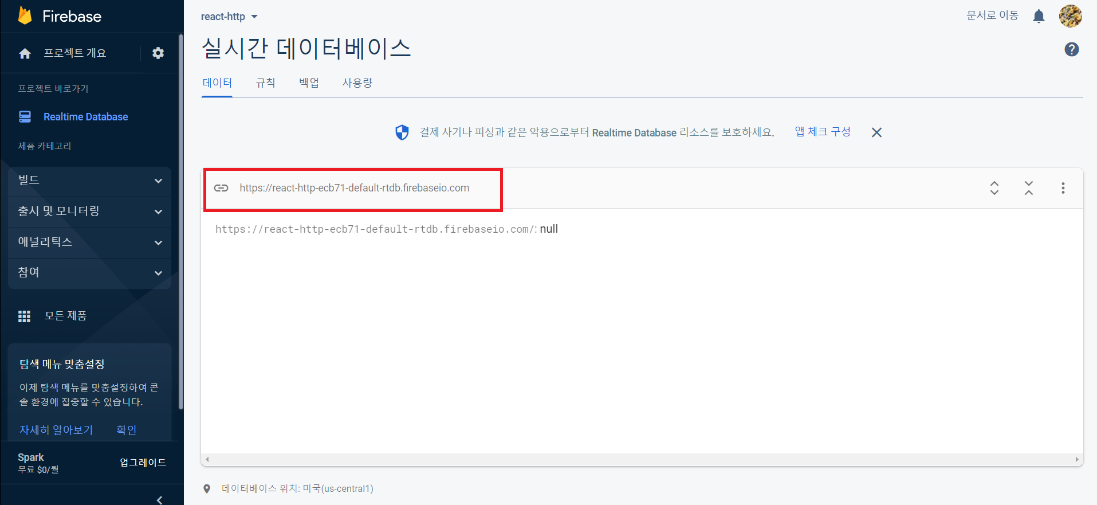Open the notifications bell
Image resolution: width=1097 pixels, height=505 pixels.
point(1039,16)
